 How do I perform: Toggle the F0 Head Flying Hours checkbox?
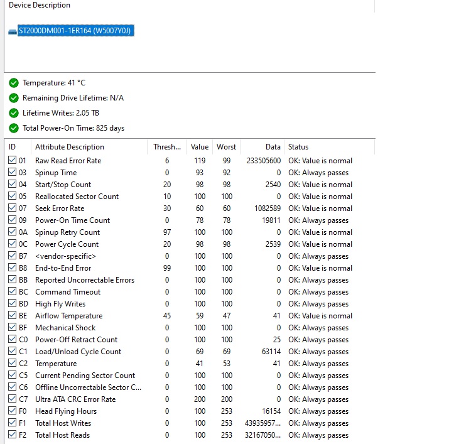coord(12,411)
